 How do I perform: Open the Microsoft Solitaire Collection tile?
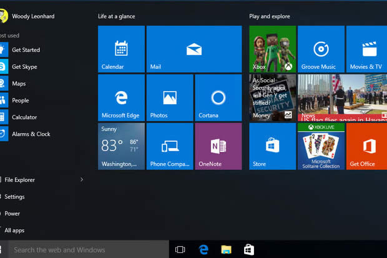pos(321,146)
